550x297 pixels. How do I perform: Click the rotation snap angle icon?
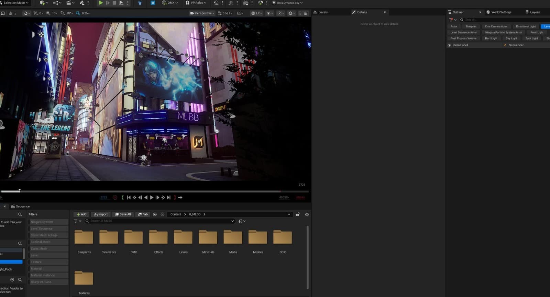(63, 13)
